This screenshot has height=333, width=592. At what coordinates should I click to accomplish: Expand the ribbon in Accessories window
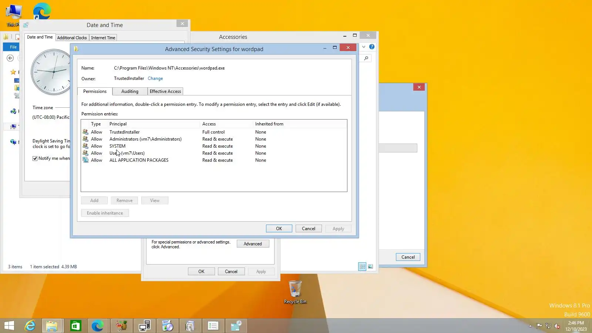(364, 47)
